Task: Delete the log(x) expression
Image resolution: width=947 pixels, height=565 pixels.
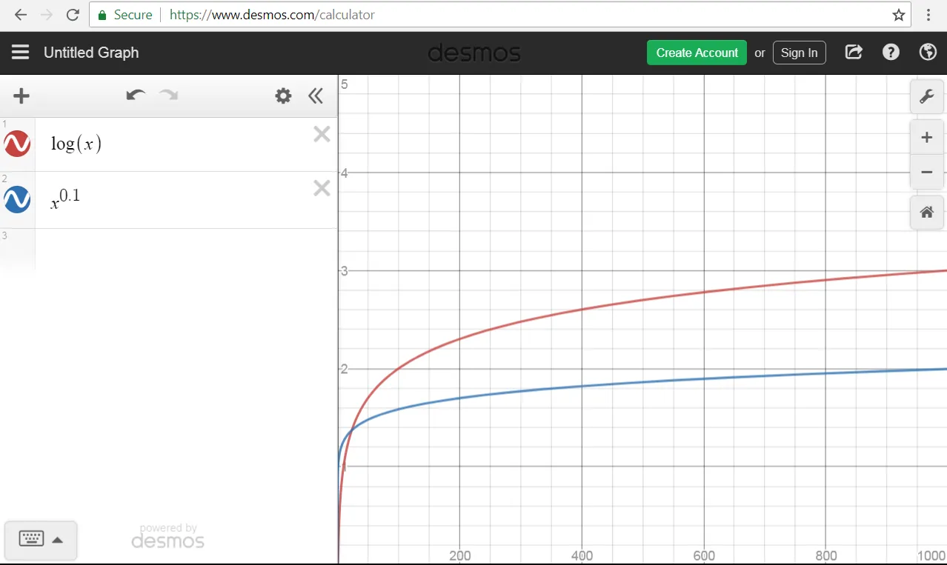Action: [322, 134]
